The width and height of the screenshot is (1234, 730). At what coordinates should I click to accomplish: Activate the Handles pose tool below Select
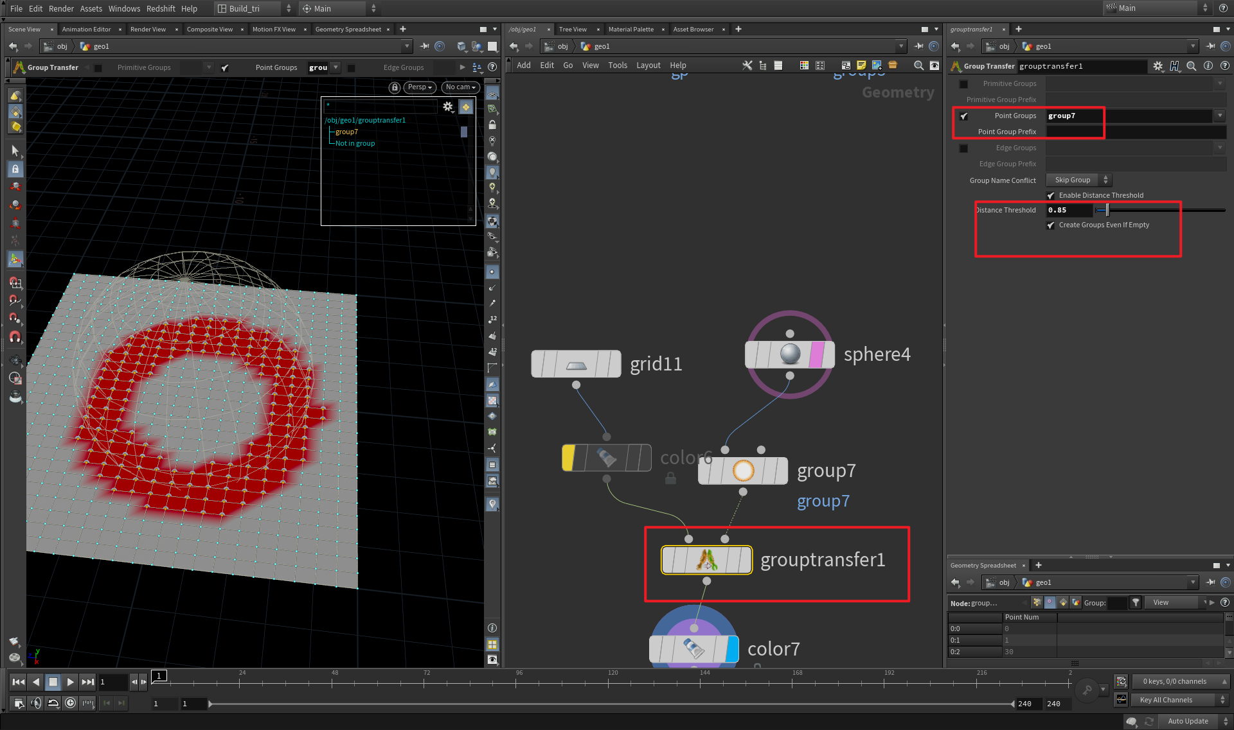click(15, 169)
